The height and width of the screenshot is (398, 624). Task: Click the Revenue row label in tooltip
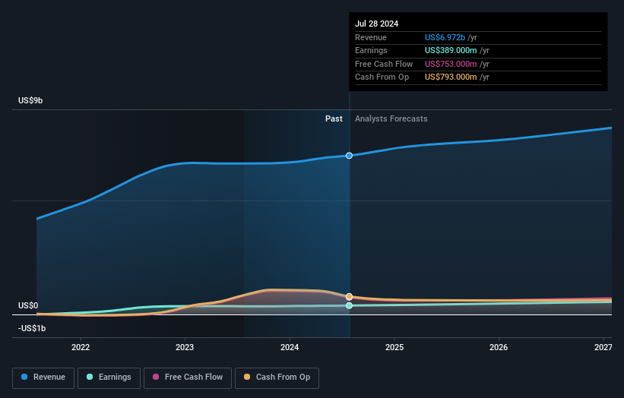click(371, 37)
